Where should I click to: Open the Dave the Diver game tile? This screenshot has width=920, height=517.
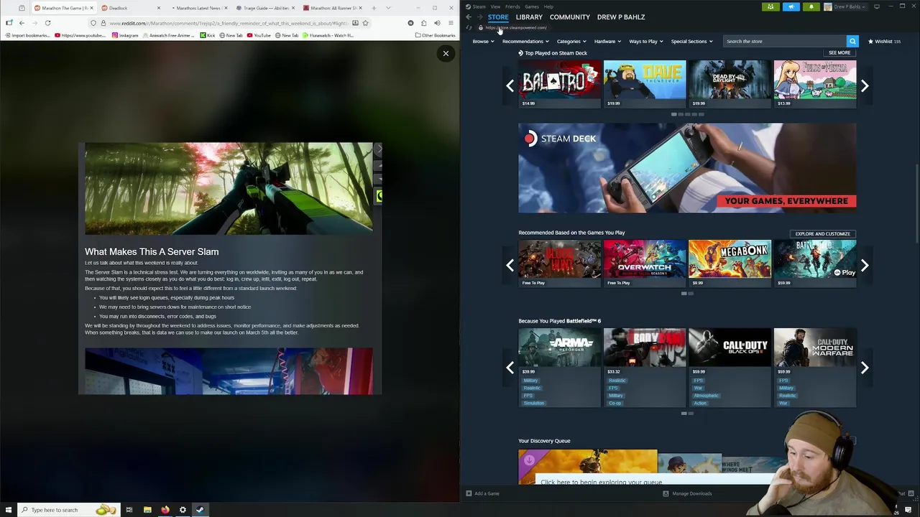(645, 84)
